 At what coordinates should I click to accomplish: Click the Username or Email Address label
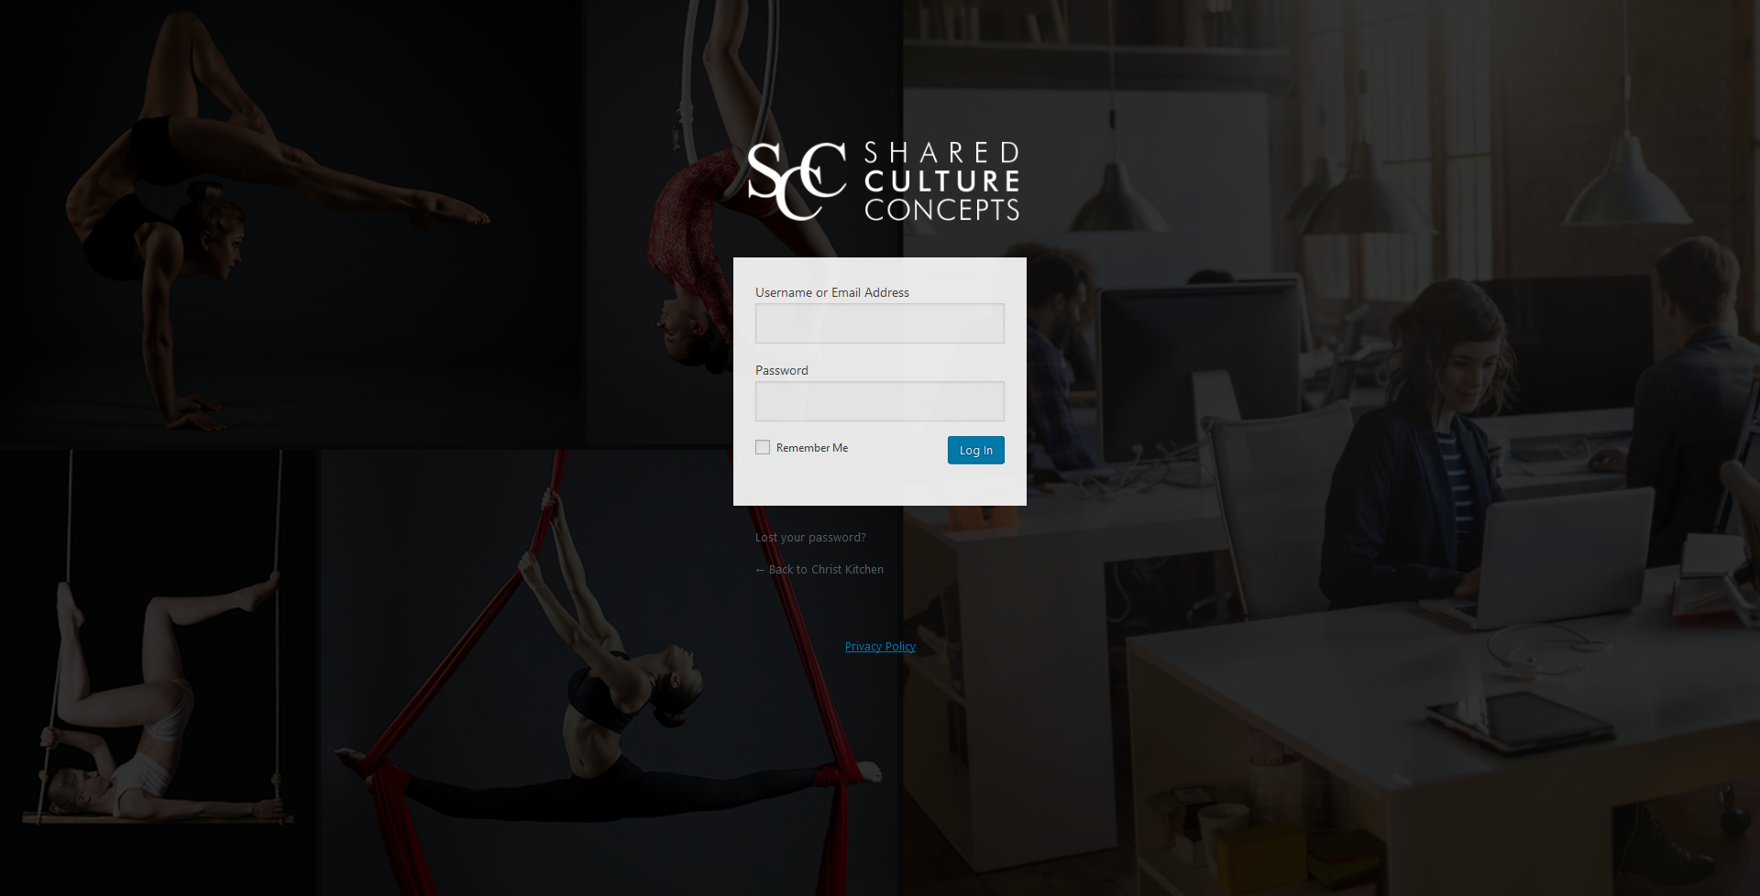pyautogui.click(x=832, y=292)
